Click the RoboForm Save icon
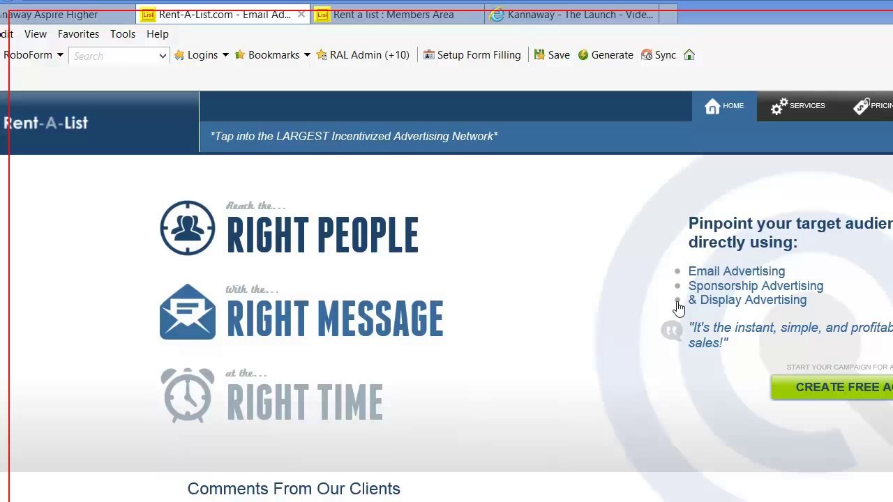 (x=539, y=55)
